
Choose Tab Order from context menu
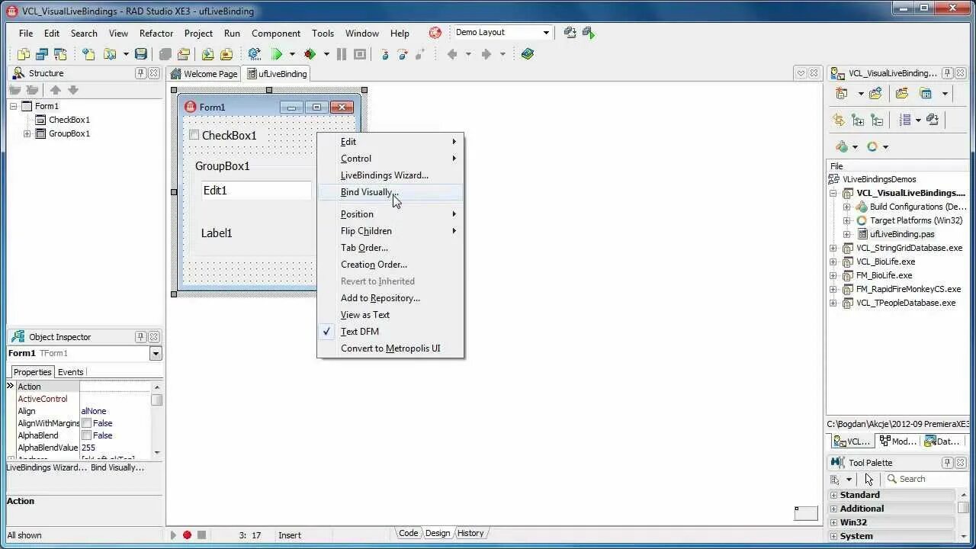click(390, 248)
